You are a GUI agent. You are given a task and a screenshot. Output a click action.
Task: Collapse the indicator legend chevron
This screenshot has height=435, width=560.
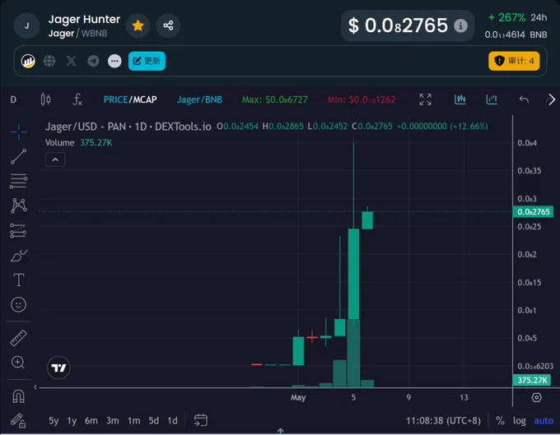55,160
